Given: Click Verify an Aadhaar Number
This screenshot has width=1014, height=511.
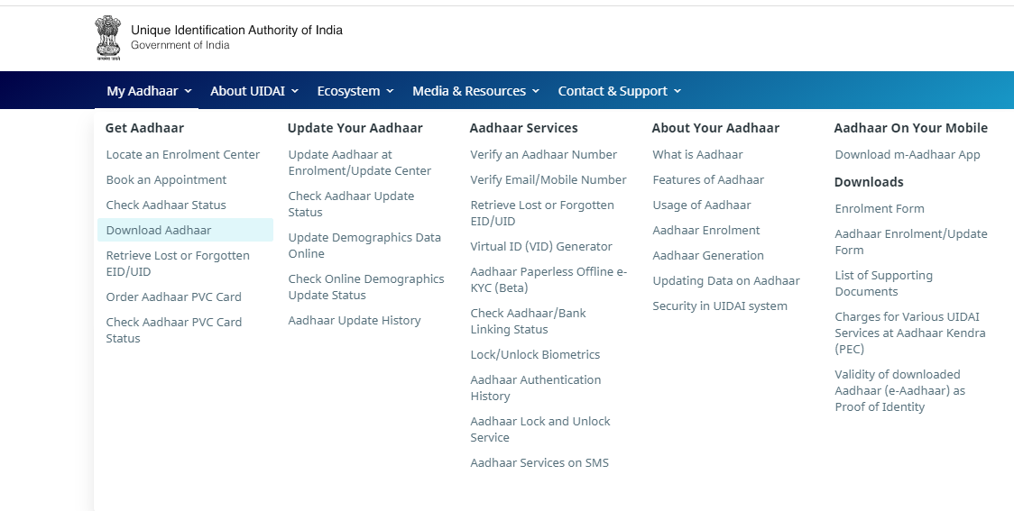Looking at the screenshot, I should pos(544,154).
